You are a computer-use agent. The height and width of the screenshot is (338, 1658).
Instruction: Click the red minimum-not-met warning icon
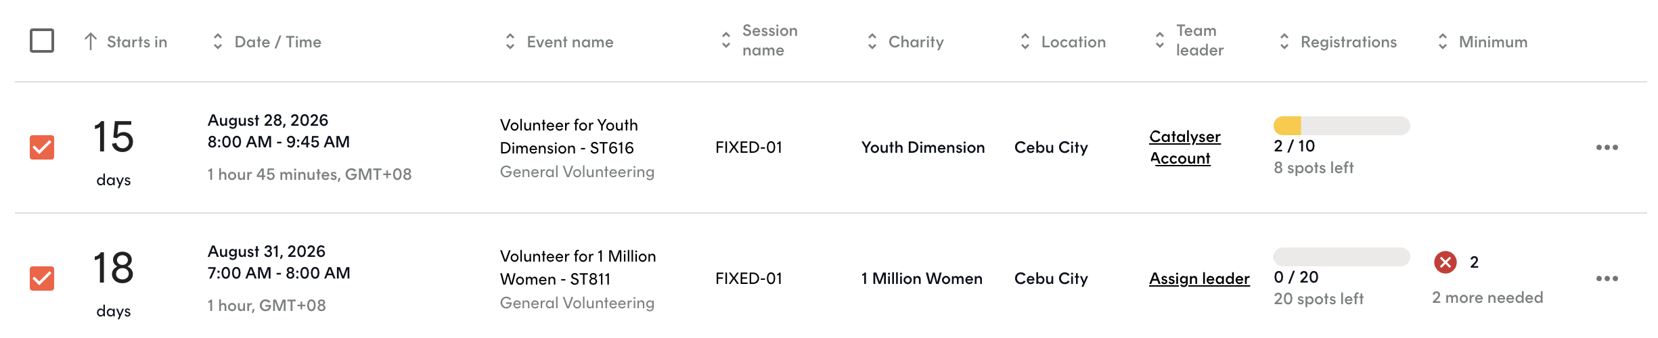(x=1446, y=262)
